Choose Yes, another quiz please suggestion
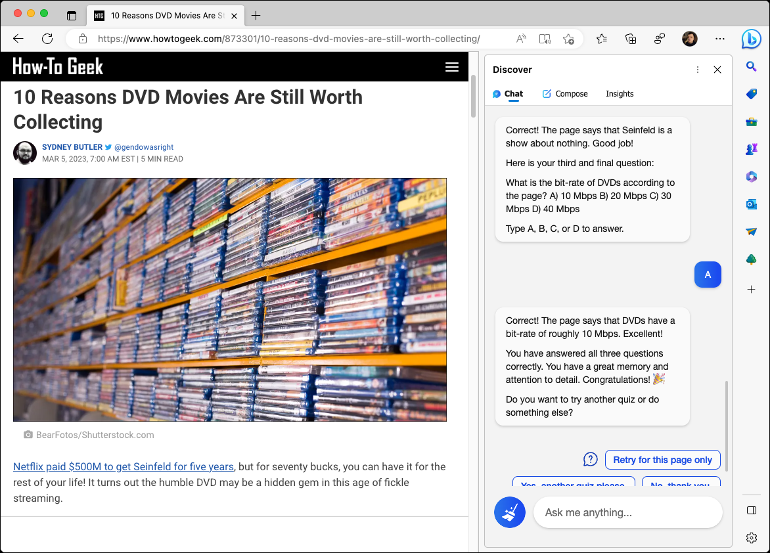 573,482
